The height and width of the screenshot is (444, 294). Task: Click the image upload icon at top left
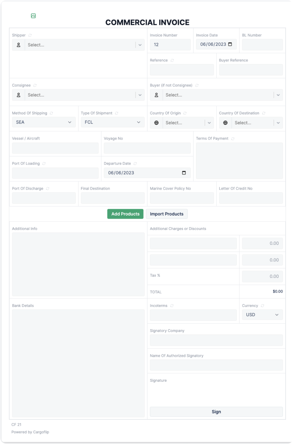pyautogui.click(x=33, y=15)
